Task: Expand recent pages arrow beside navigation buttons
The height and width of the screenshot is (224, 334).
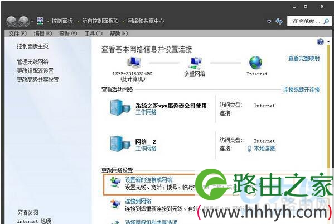Action: 32,21
